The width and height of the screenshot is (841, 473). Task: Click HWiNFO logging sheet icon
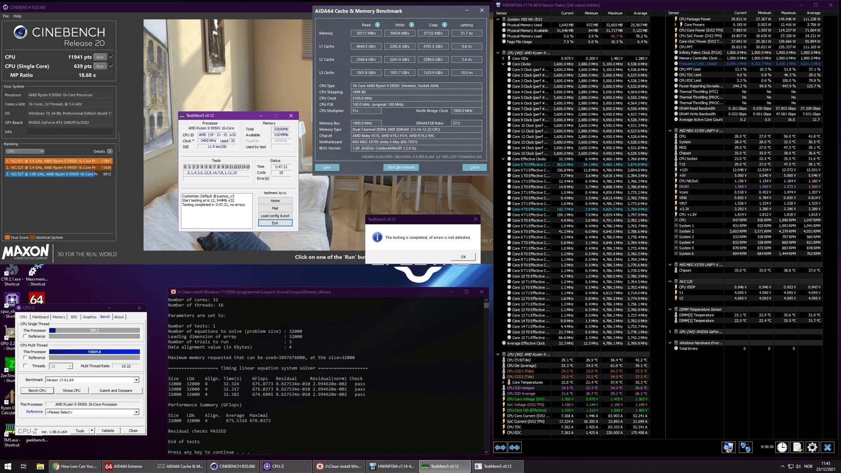tap(797, 447)
